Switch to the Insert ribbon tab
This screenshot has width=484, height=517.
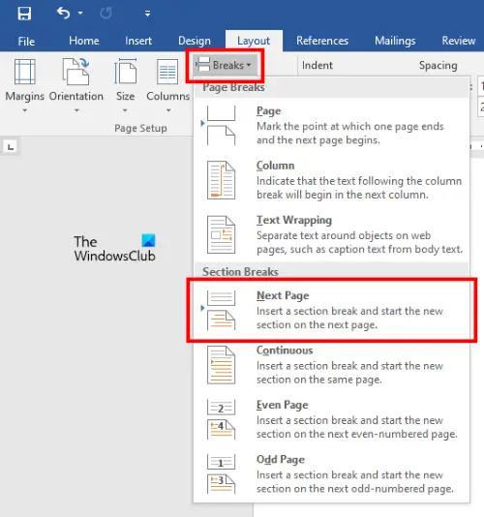[138, 41]
